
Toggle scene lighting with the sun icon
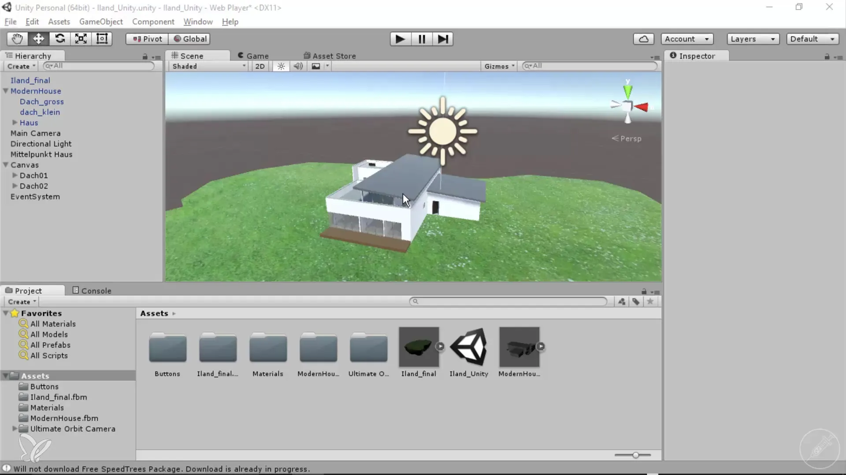coord(281,66)
